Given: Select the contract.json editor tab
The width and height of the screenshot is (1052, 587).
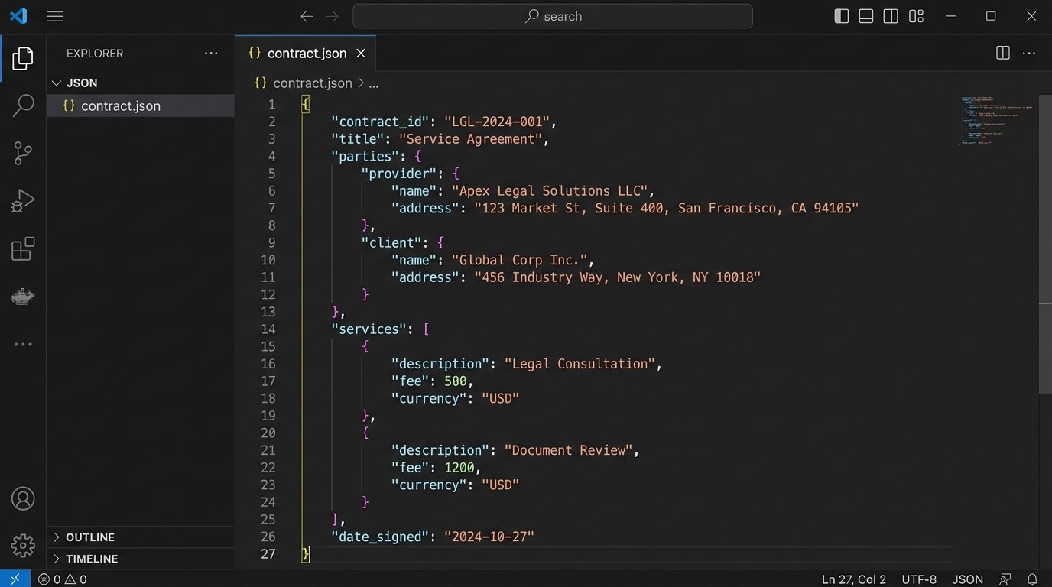Looking at the screenshot, I should point(305,53).
